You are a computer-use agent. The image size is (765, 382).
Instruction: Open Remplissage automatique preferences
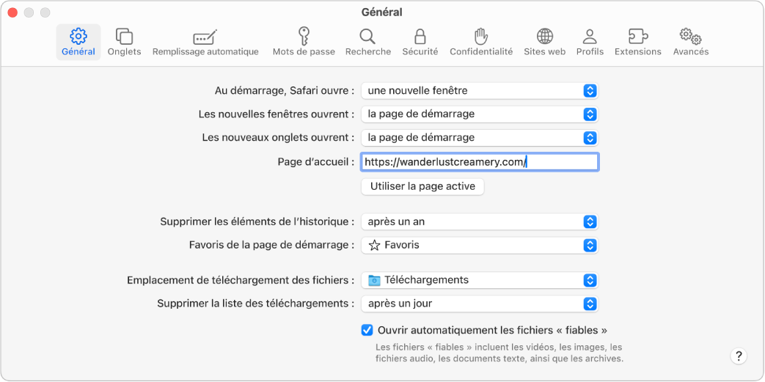click(x=205, y=42)
